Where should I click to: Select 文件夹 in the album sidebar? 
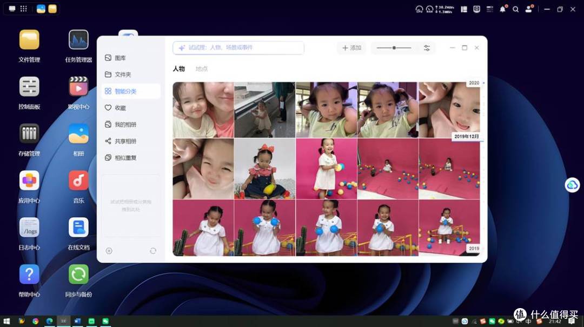[131, 75]
